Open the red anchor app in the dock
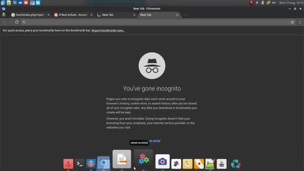The image size is (304, 171). [68, 164]
